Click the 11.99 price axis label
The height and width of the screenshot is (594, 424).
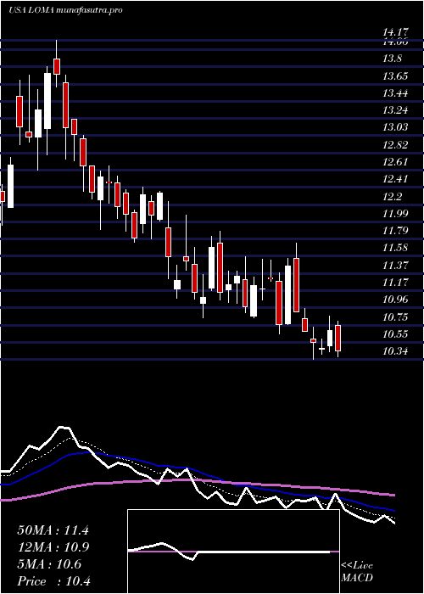click(394, 213)
